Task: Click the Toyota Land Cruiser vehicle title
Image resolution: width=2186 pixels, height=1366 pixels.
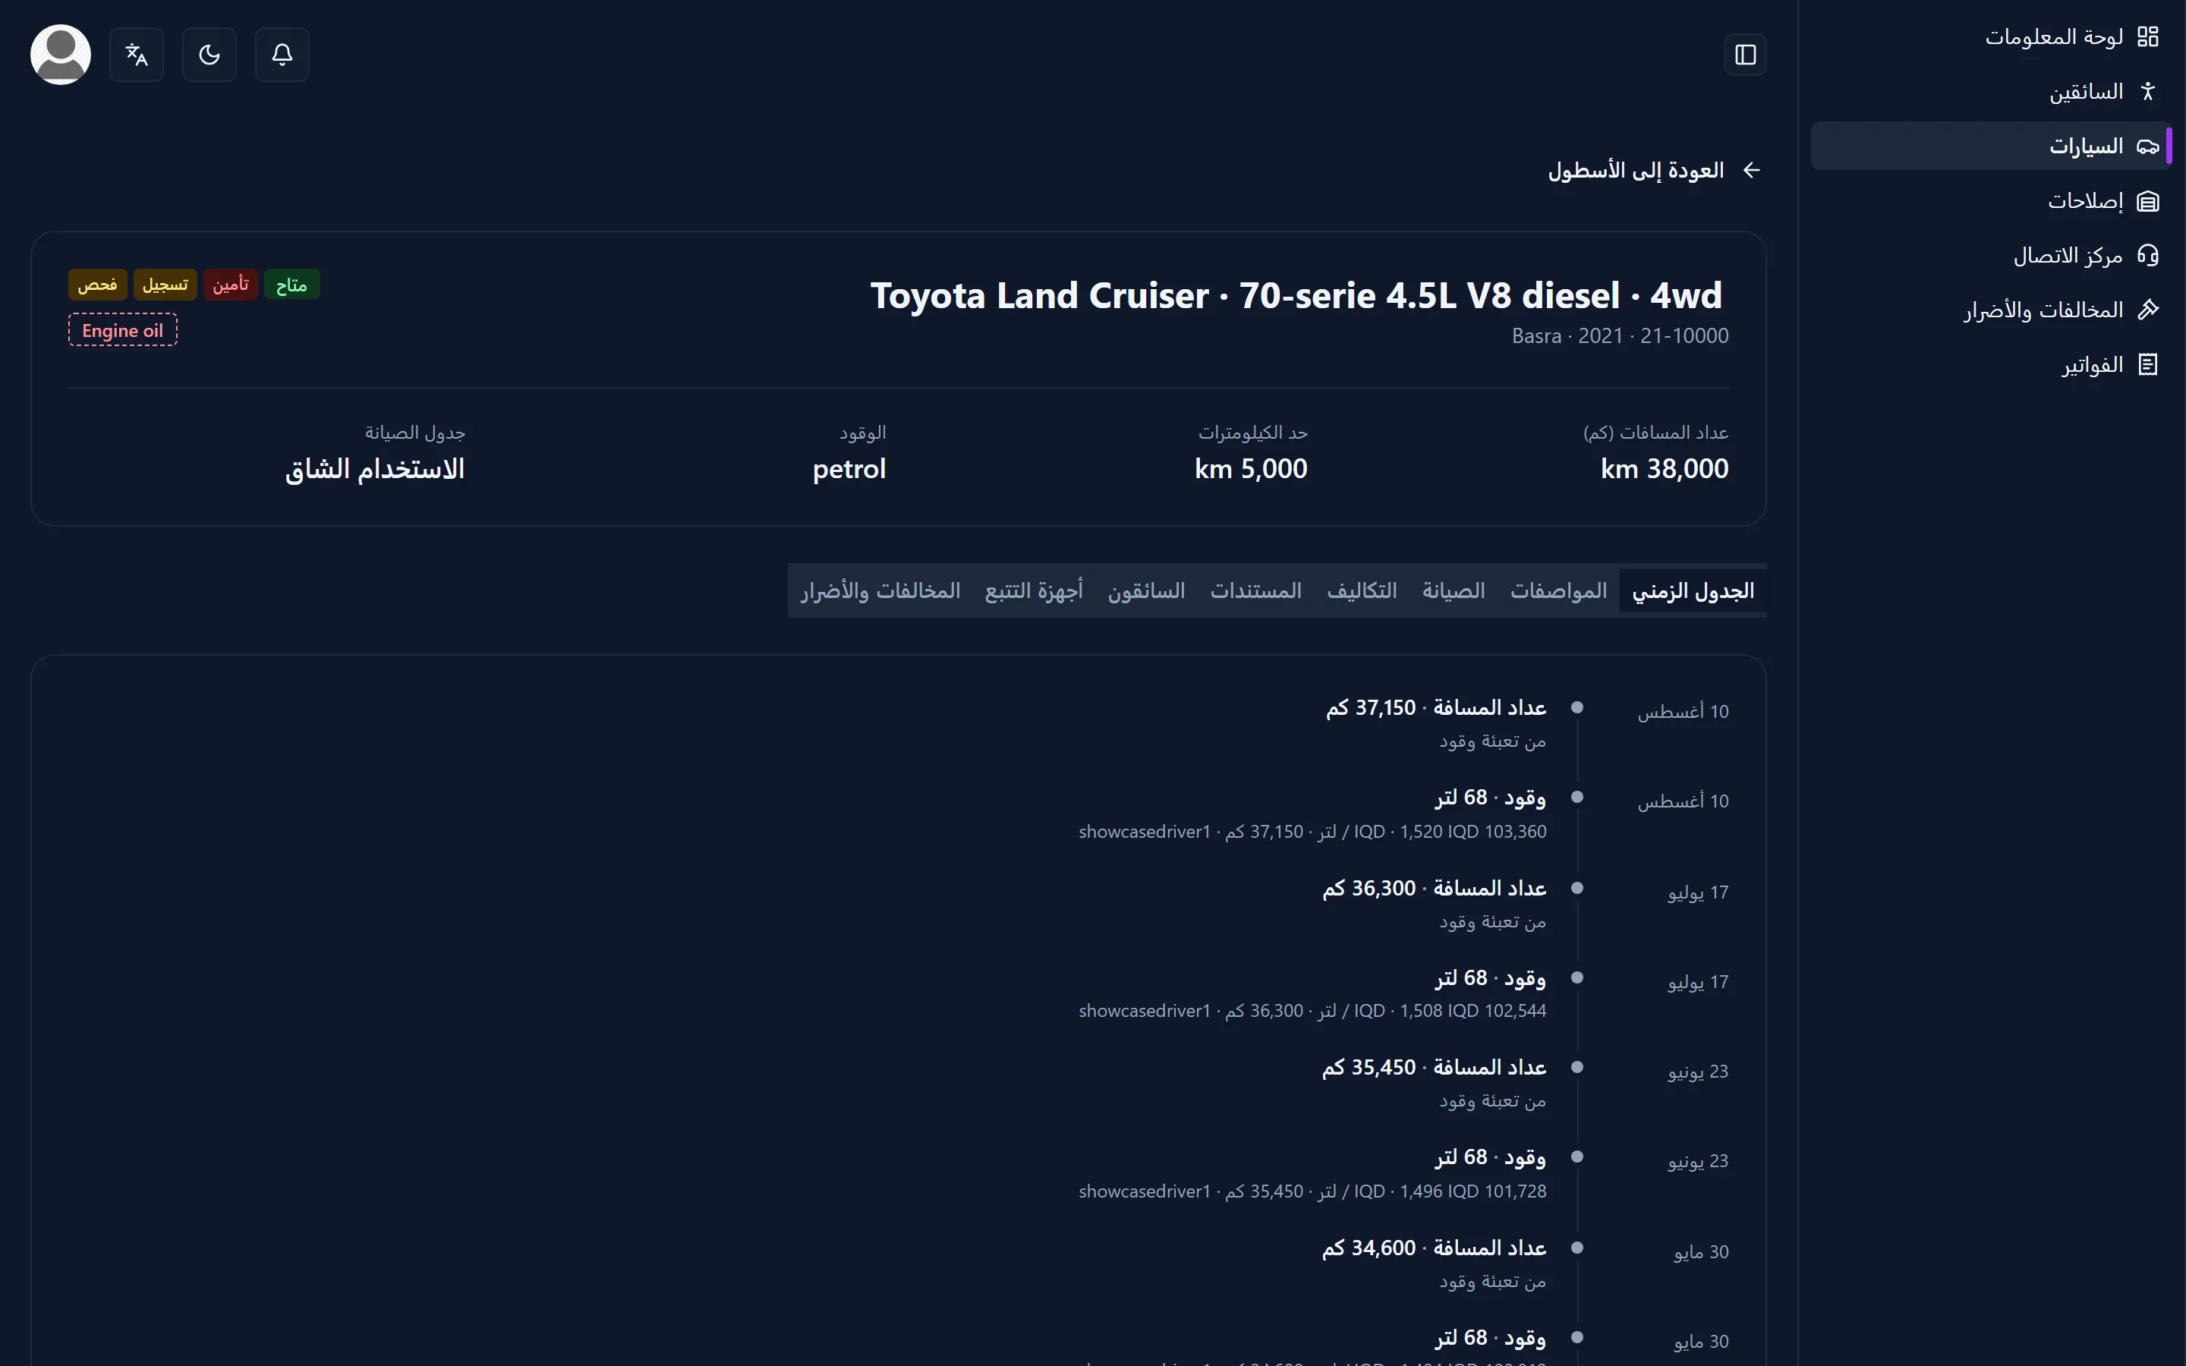Action: [1296, 295]
